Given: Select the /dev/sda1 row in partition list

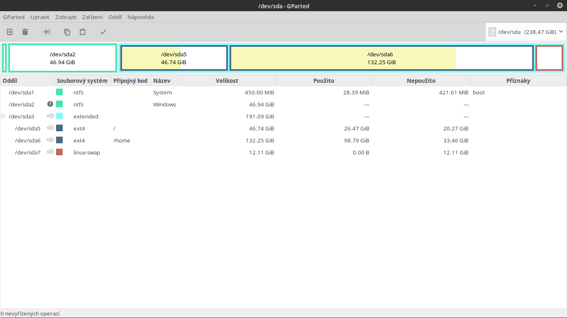Looking at the screenshot, I should click(22, 92).
